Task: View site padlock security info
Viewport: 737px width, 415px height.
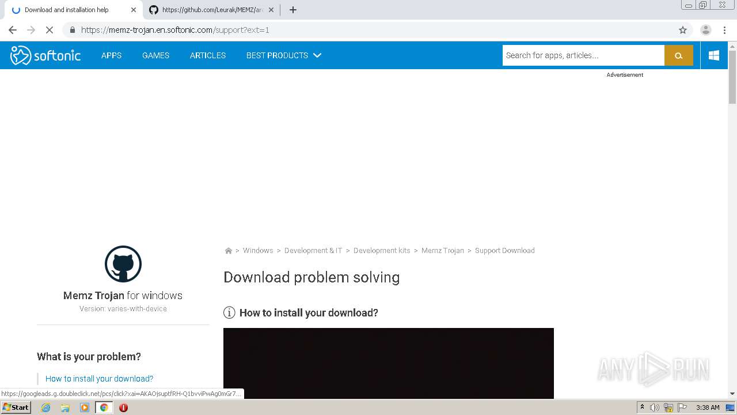Action: point(72,30)
